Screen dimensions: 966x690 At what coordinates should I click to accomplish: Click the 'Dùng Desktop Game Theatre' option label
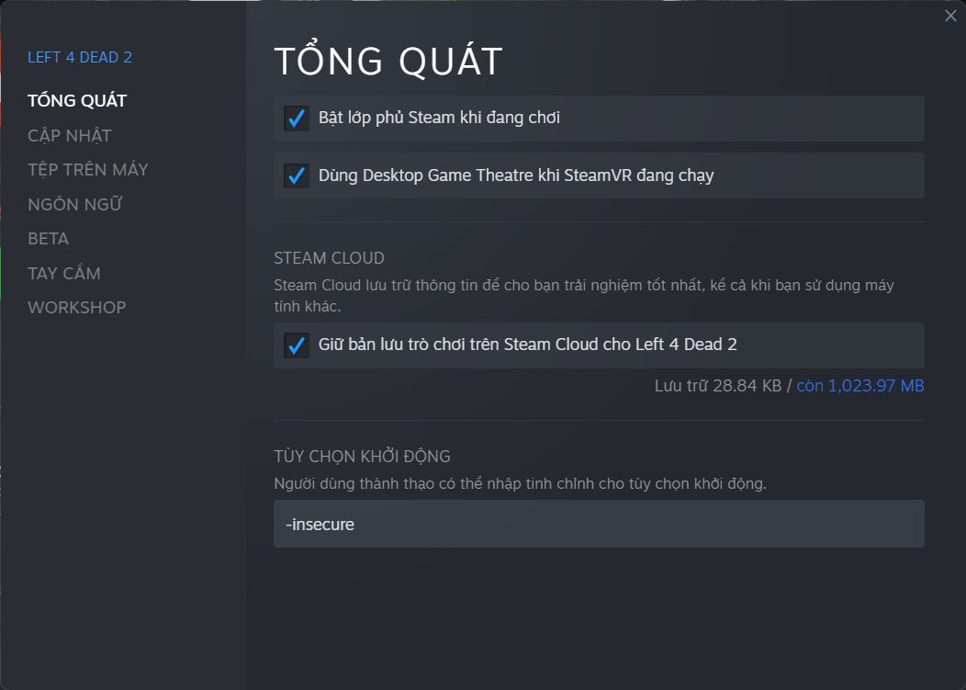coord(516,175)
